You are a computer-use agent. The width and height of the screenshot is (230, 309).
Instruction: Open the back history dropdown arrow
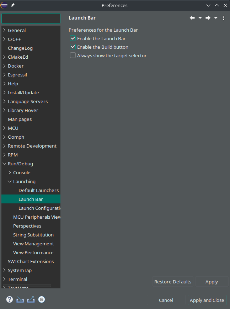tap(200, 17)
